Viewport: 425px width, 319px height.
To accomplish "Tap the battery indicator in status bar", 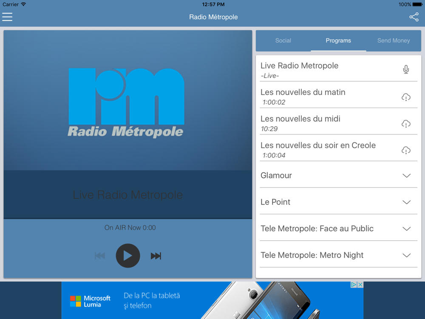I will click(x=417, y=4).
